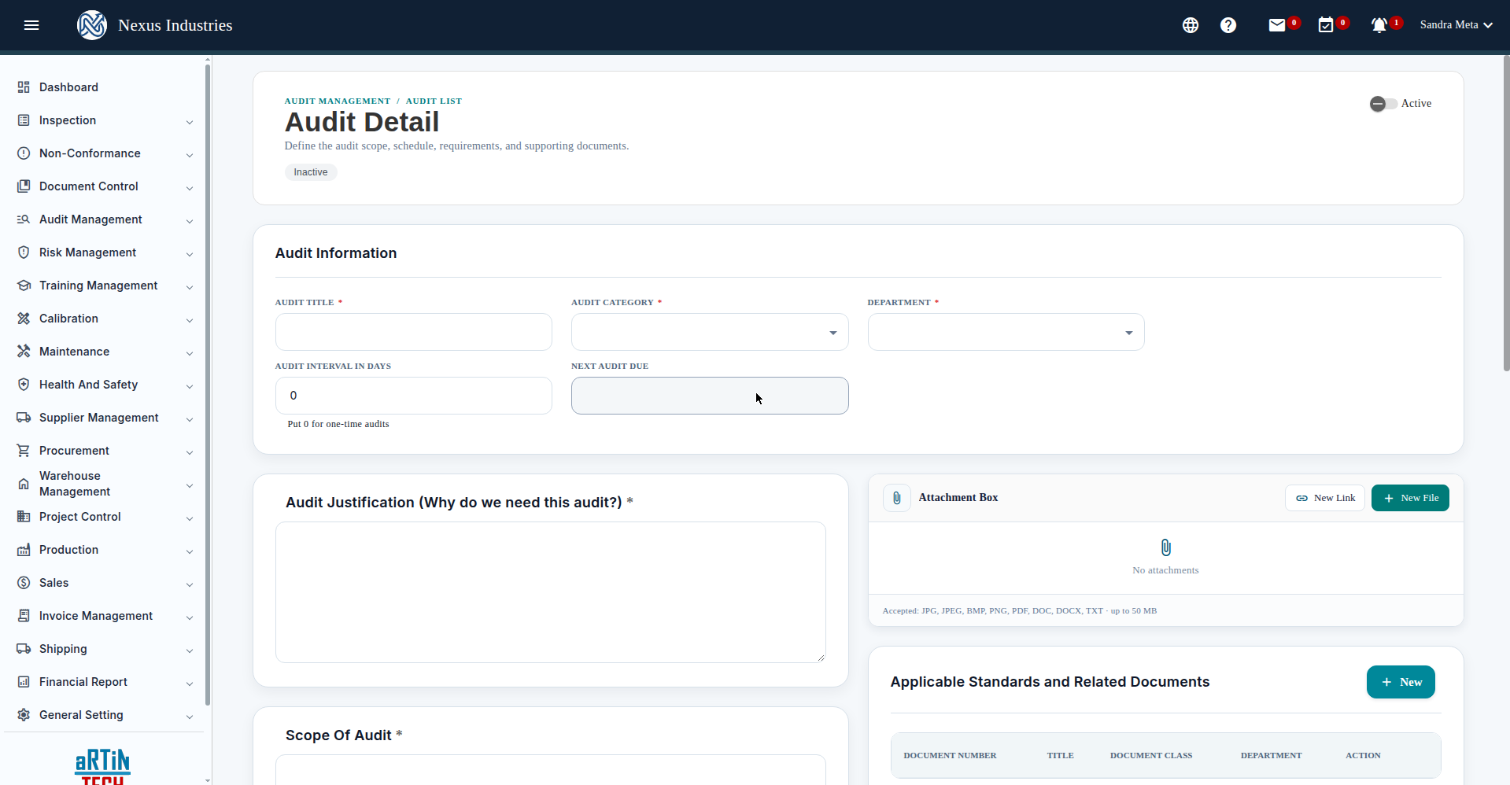Image resolution: width=1510 pixels, height=785 pixels.
Task: Expand the Financial Report chevron
Action: point(190,684)
